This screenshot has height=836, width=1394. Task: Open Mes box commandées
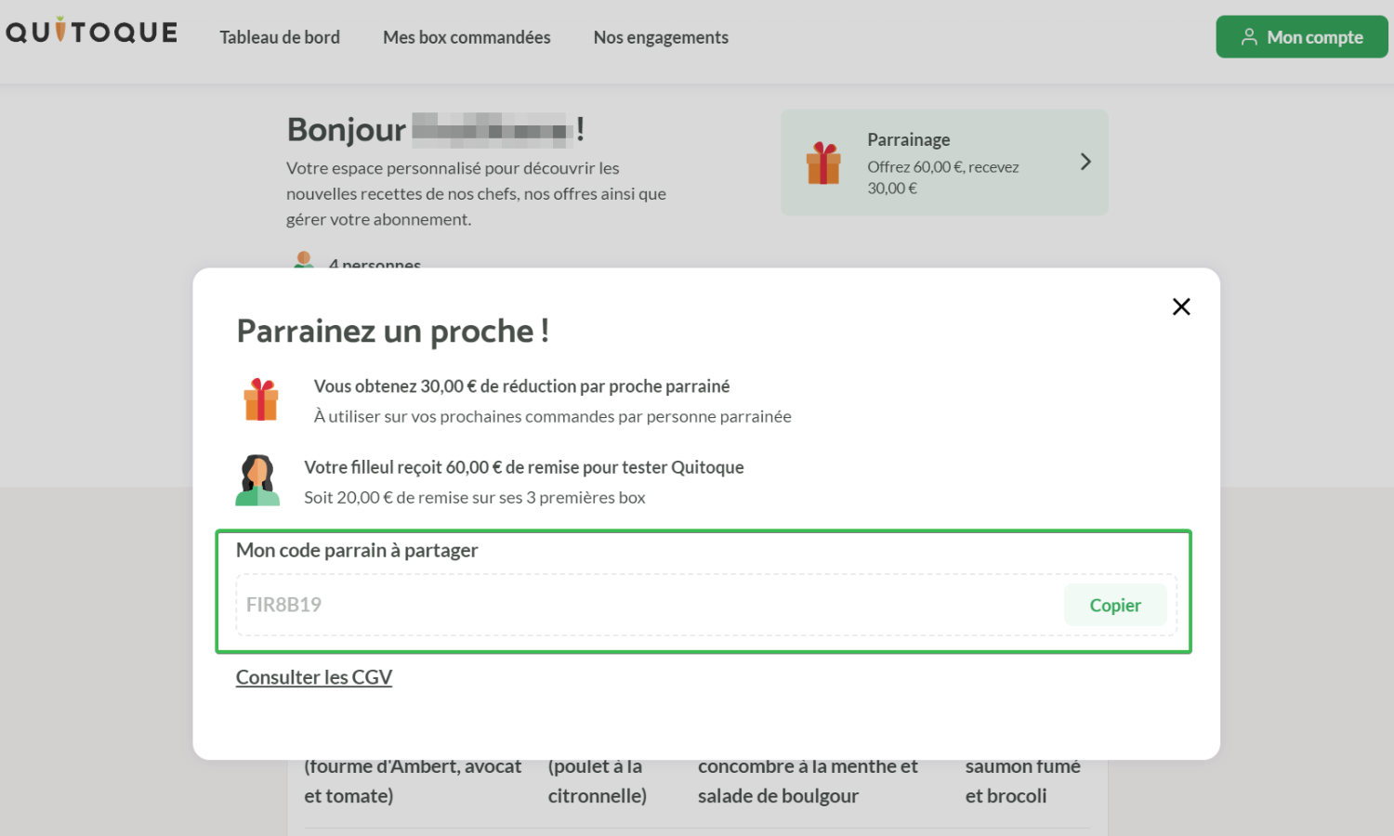(x=467, y=37)
